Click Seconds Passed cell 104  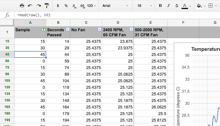coord(58,81)
